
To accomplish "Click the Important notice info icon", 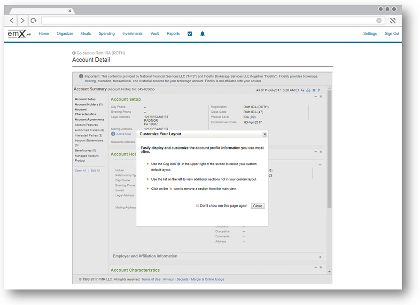I will tap(81, 76).
